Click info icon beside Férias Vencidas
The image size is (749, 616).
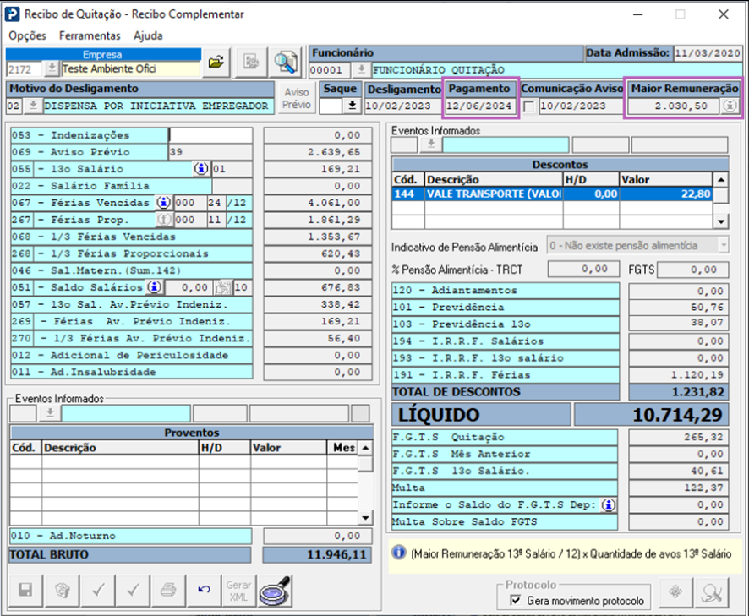161,202
